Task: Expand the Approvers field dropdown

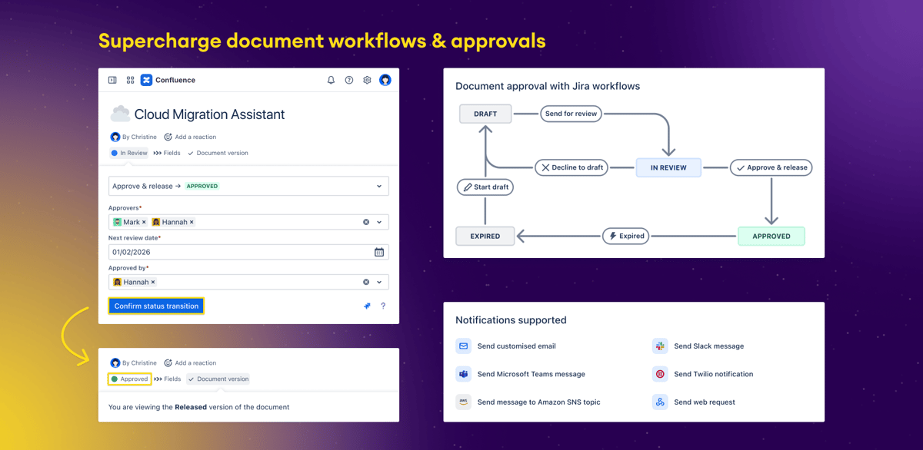Action: pos(378,221)
